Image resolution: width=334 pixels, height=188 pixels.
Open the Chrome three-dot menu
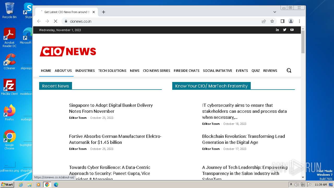(x=299, y=21)
